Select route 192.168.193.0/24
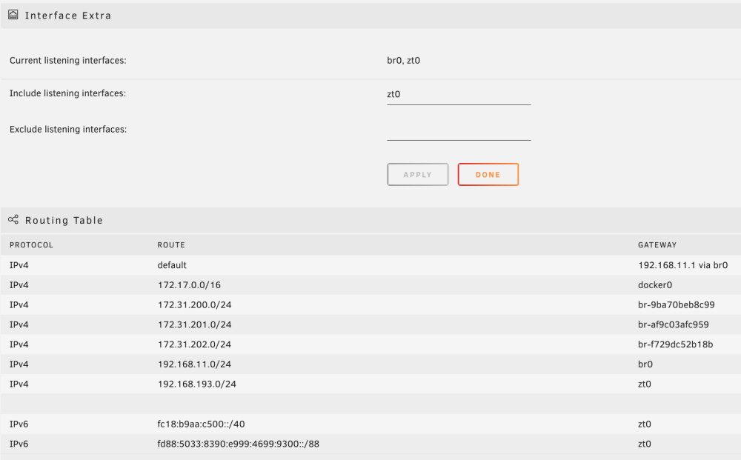Screen dimensions: 741x460 [196, 384]
